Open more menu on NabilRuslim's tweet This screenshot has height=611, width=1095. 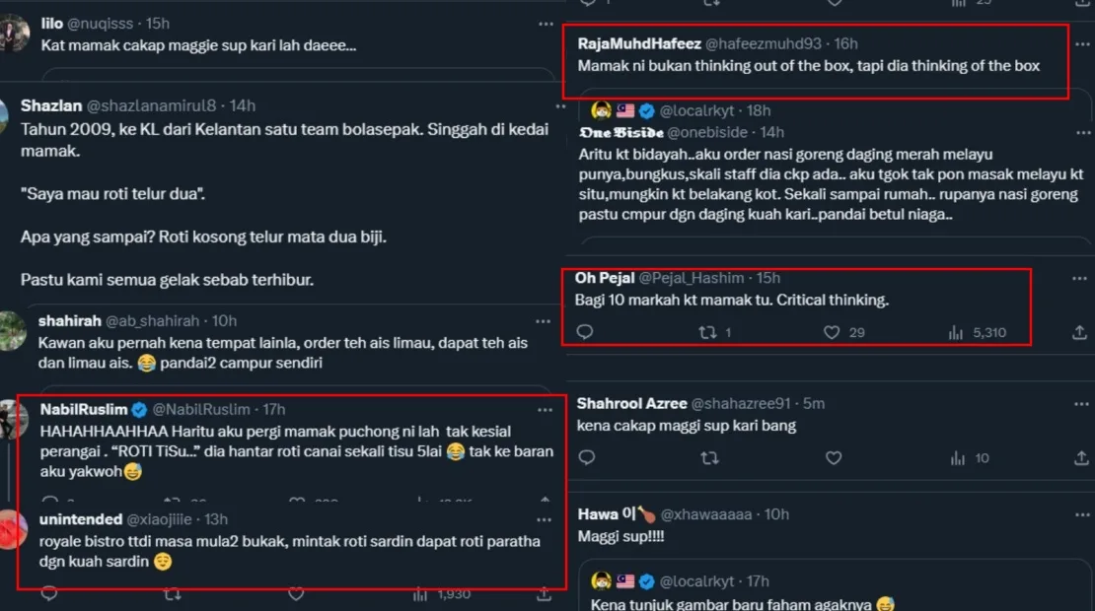[545, 410]
